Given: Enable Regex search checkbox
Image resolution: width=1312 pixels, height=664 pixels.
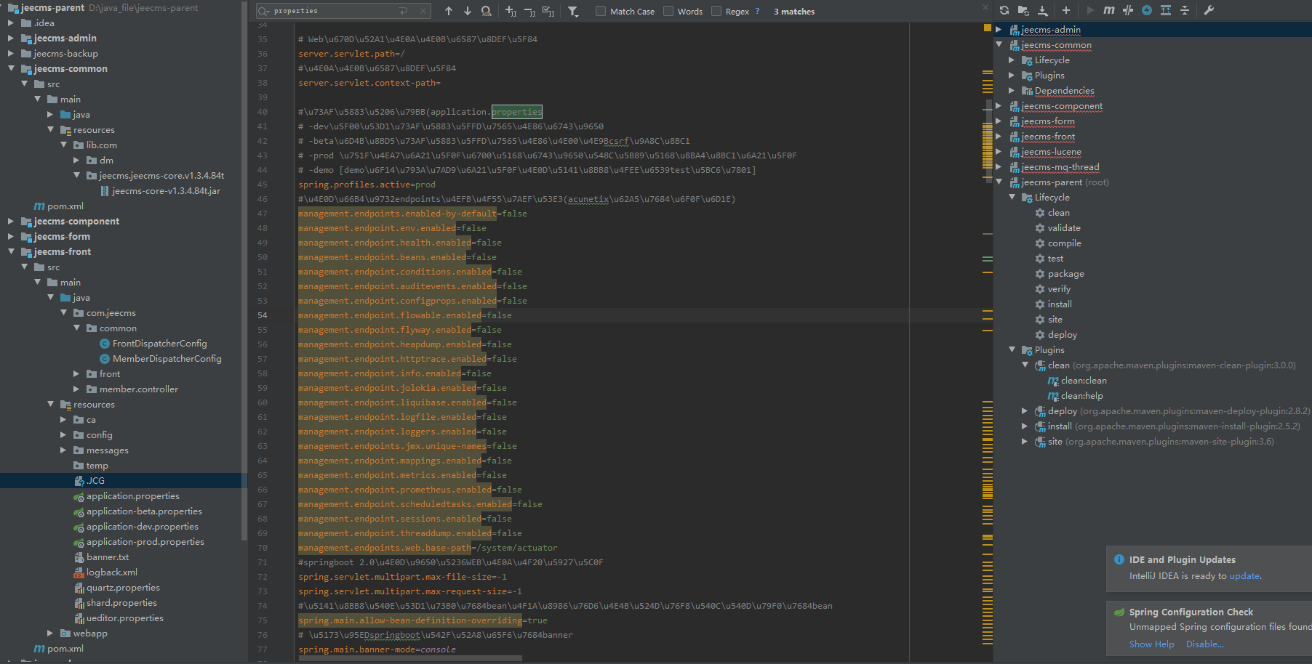Looking at the screenshot, I should (716, 11).
